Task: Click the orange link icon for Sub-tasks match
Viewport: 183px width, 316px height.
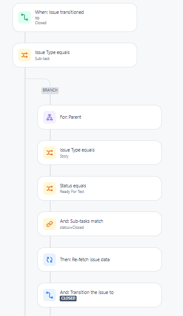Action: point(49,224)
